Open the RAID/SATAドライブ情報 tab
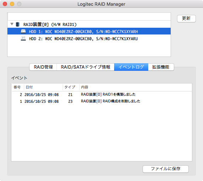Image resolution: width=203 pixels, height=181 pixels. pos(85,67)
